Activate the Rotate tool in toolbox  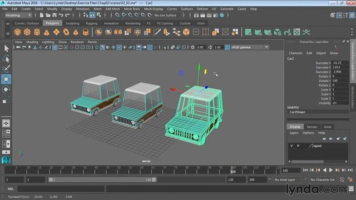pyautogui.click(x=6, y=89)
